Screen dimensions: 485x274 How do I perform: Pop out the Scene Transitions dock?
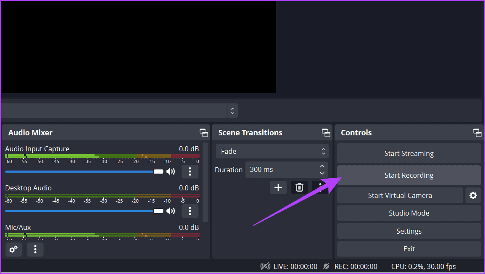pyautogui.click(x=326, y=133)
